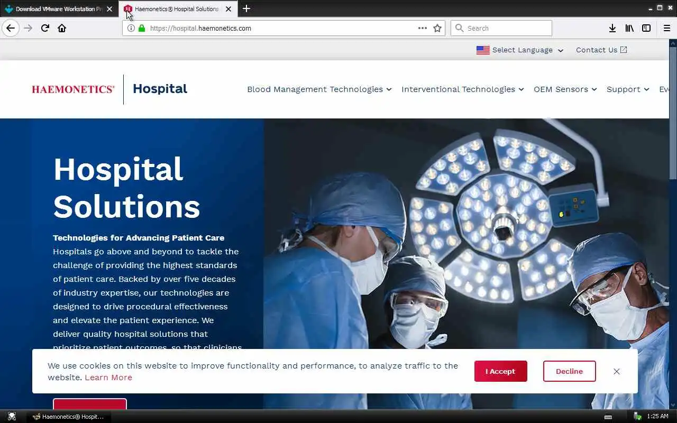Show site information icon in address bar
This screenshot has height=423, width=677.
(x=131, y=28)
